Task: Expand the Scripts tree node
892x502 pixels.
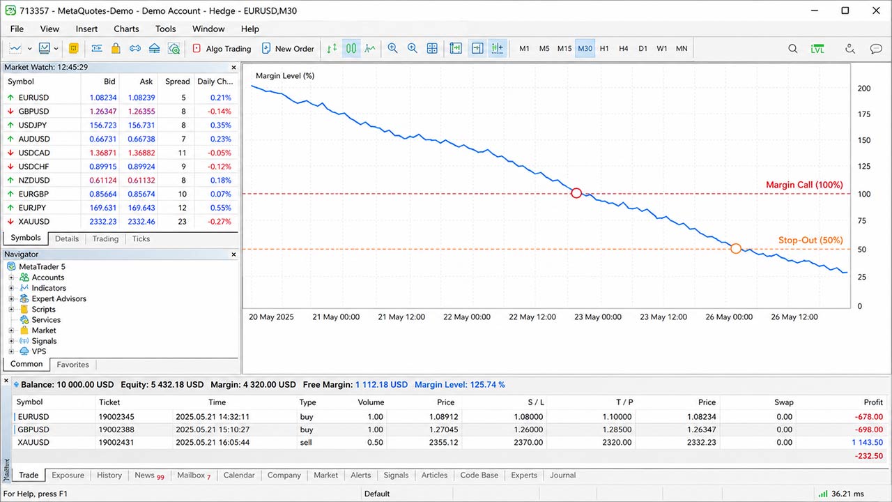Action: pos(11,310)
